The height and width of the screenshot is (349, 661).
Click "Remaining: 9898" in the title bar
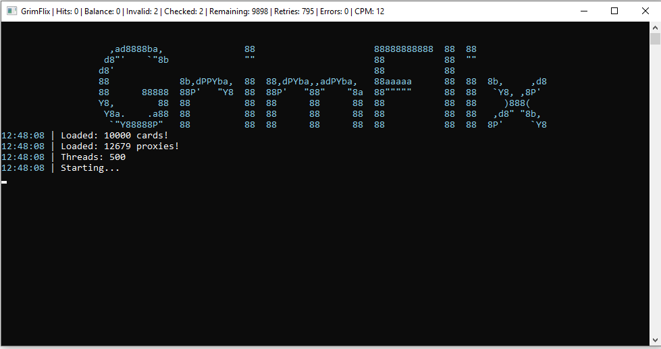click(x=238, y=11)
